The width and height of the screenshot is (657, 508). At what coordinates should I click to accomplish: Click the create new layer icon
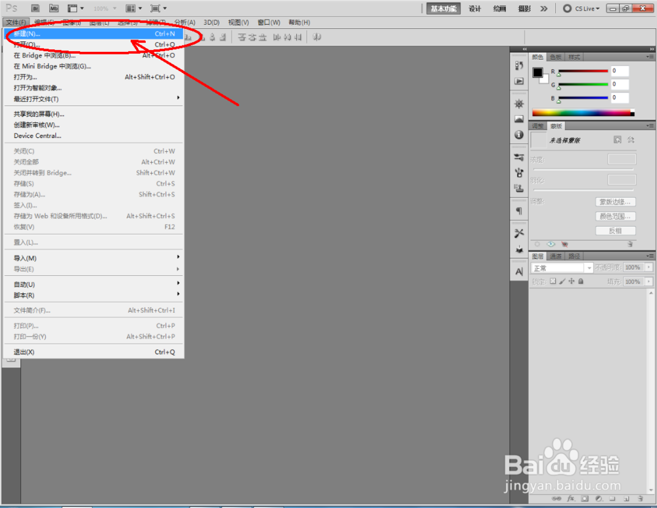626,499
